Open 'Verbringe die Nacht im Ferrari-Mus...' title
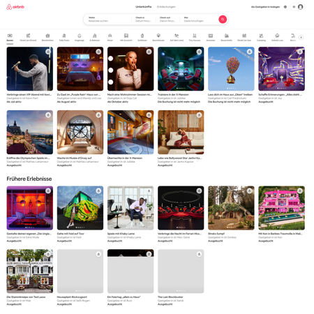 click(x=179, y=234)
